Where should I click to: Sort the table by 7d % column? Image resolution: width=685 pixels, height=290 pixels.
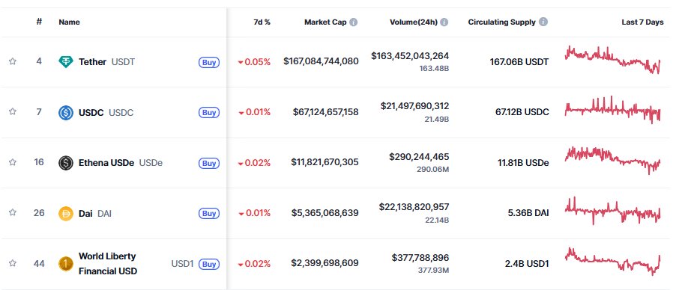pos(262,22)
